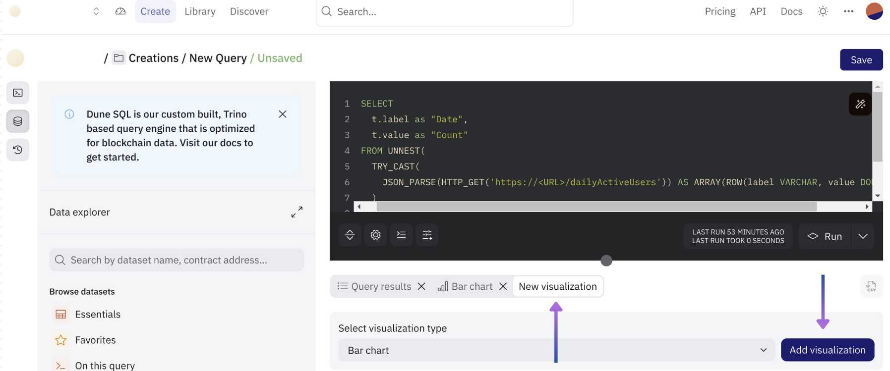Collapse editor with the expand/collapse arrows icon
The height and width of the screenshot is (371, 890).
[350, 235]
